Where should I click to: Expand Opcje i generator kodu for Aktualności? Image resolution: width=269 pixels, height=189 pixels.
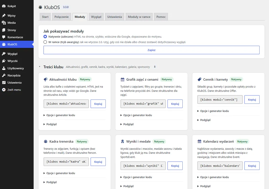tap(59, 115)
